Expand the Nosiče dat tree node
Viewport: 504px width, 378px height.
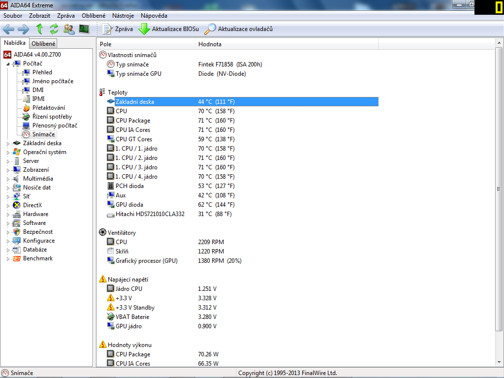[8, 188]
